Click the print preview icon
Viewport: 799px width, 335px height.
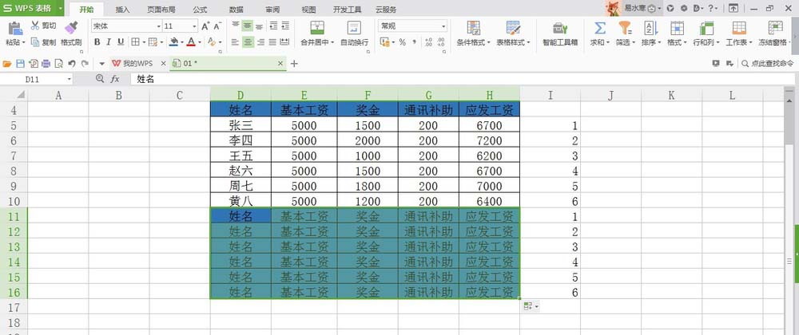tap(58, 64)
